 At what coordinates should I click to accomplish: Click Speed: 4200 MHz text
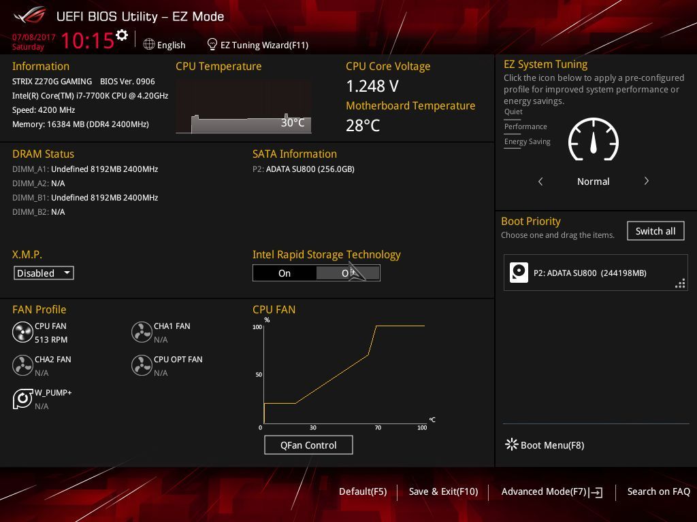click(44, 110)
